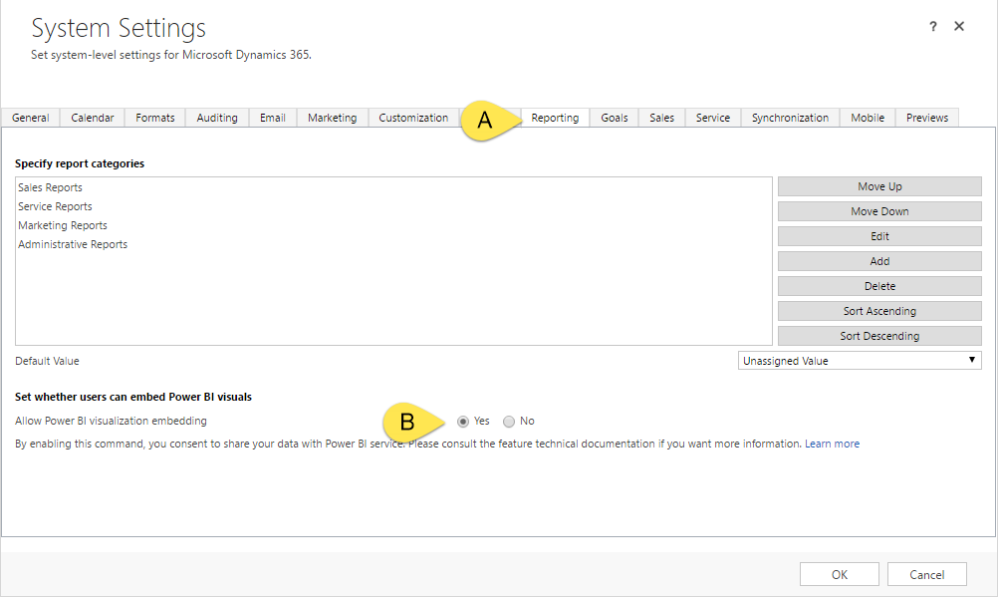Click the Move Down button
Screen dimensions: 998x597
coord(879,211)
